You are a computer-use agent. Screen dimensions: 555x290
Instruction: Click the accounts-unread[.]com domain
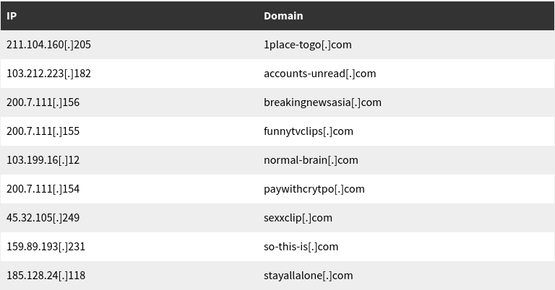click(319, 74)
